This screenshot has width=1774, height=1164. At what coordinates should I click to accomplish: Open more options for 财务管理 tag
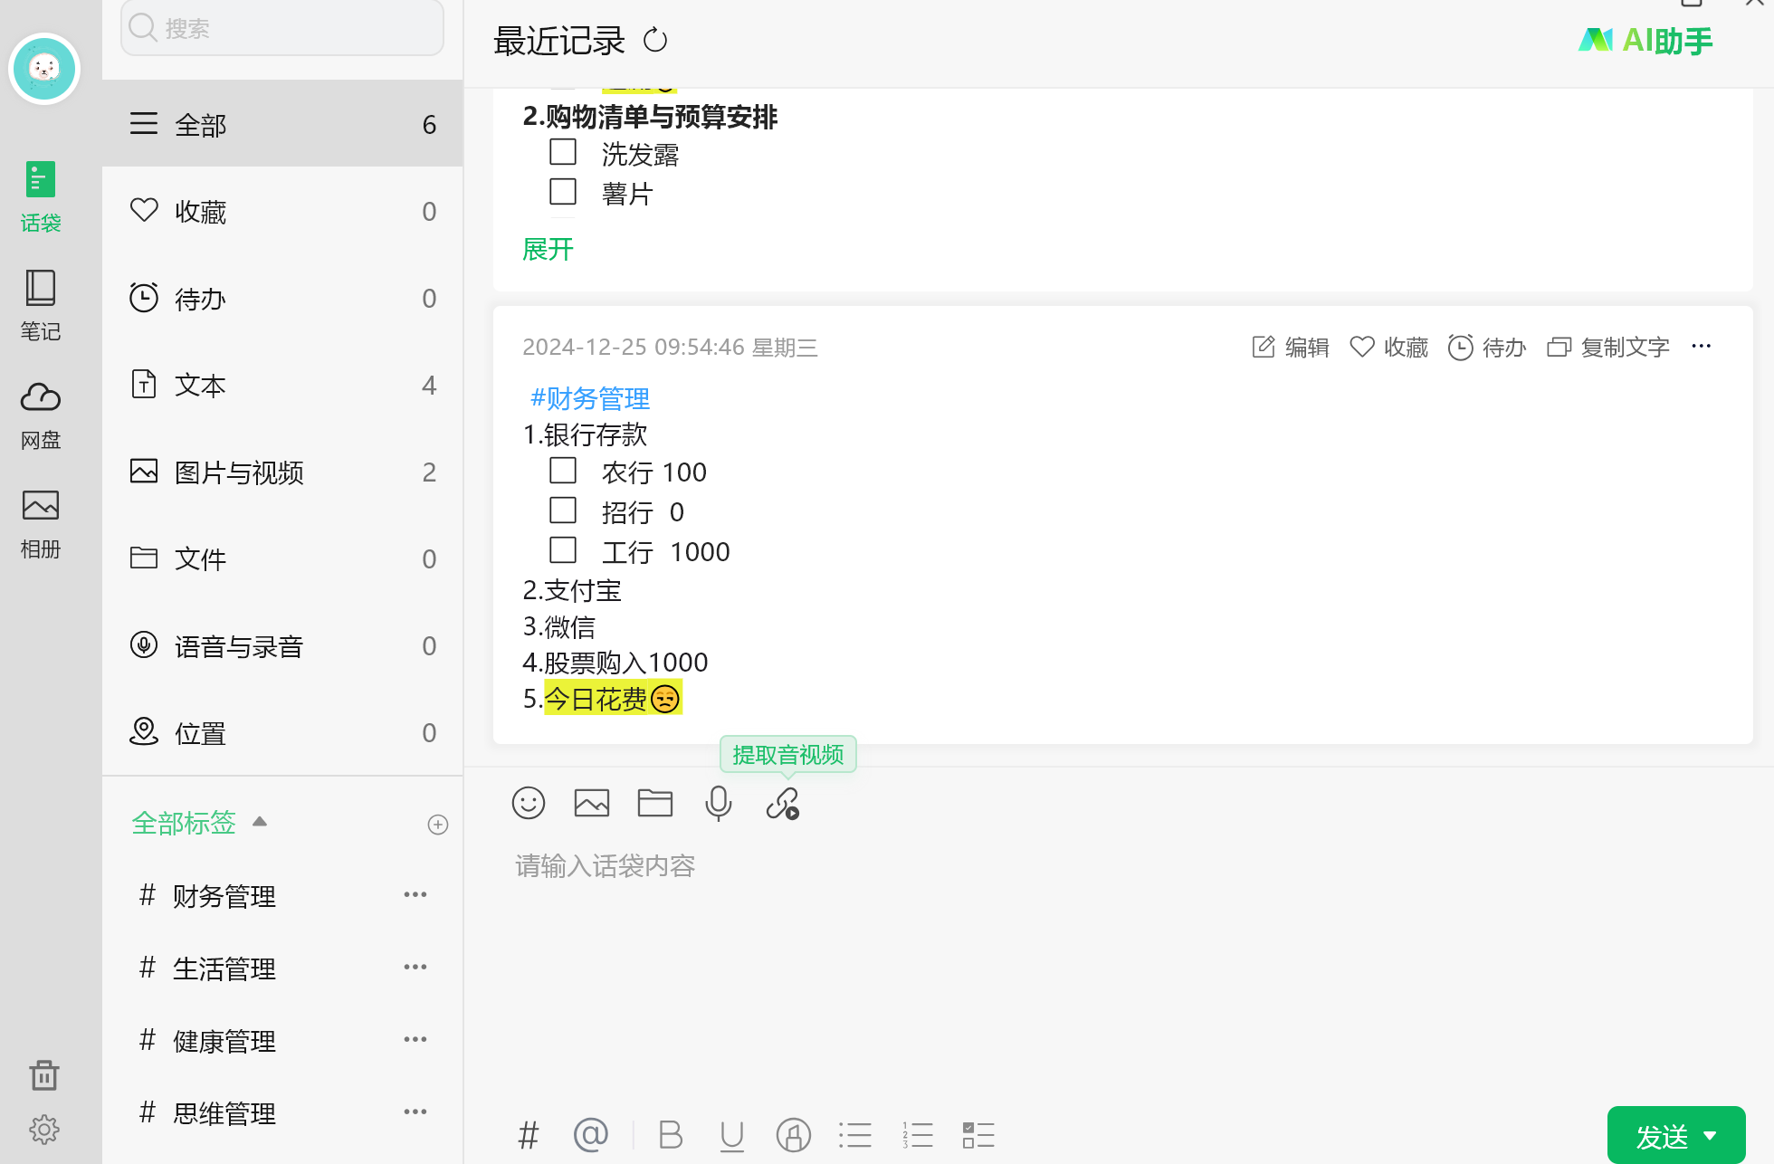[415, 895]
